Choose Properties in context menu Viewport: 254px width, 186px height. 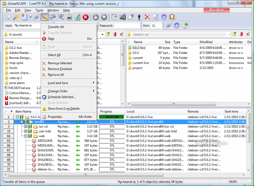[69, 116]
